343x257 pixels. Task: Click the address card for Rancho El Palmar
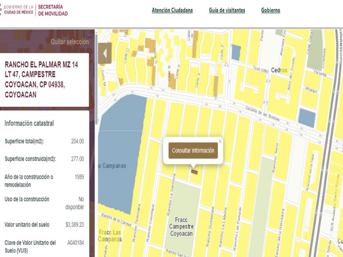click(44, 80)
